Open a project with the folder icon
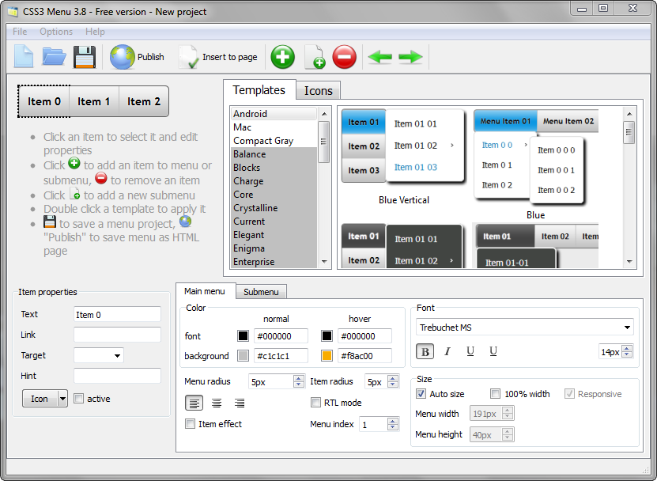Screen dimensions: 657x481 click(54, 56)
